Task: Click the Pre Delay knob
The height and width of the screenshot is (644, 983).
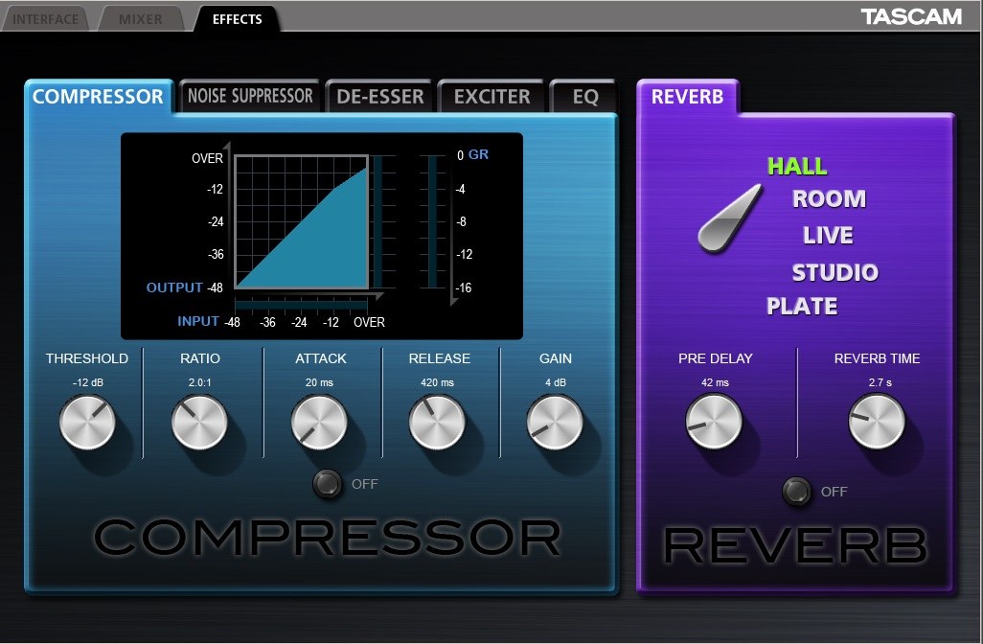Action: tap(714, 421)
